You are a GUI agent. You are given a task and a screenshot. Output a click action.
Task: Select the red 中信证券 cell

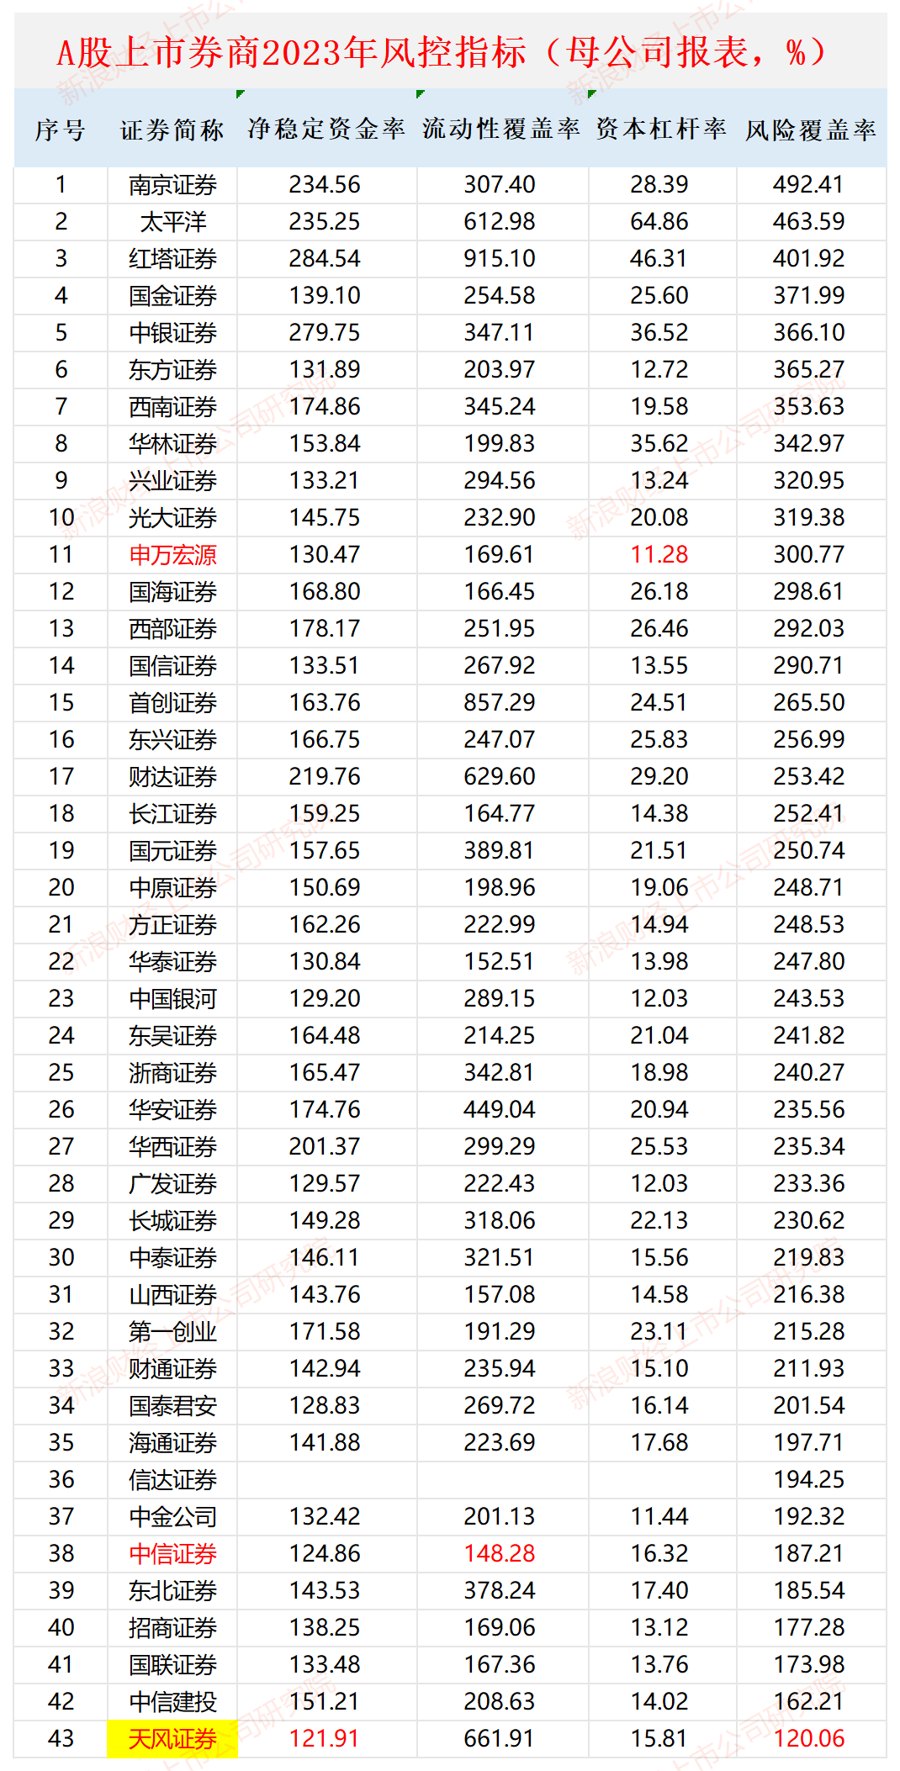pos(172,1554)
